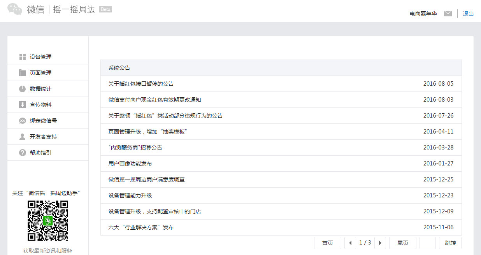
Task: Open 设备管理 via its grid icon
Action: (23, 56)
